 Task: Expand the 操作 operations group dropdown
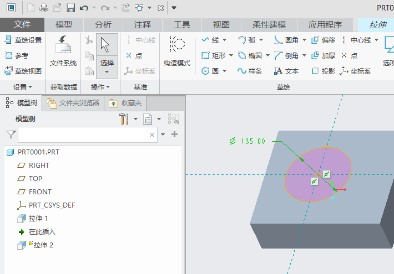point(100,87)
